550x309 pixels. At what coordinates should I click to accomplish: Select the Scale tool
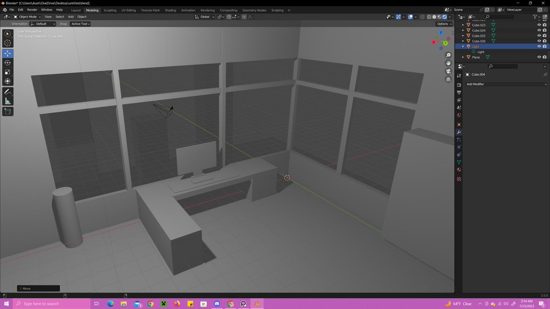[x=8, y=72]
